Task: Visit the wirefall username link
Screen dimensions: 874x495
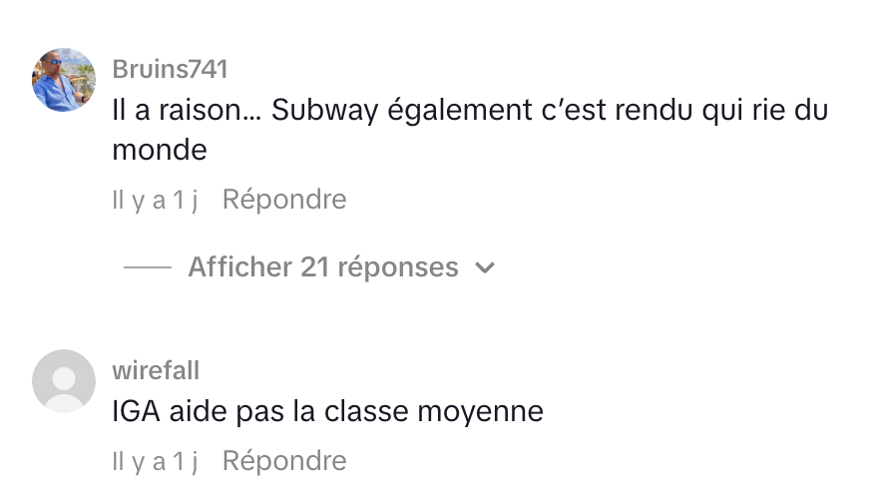Action: click(157, 371)
